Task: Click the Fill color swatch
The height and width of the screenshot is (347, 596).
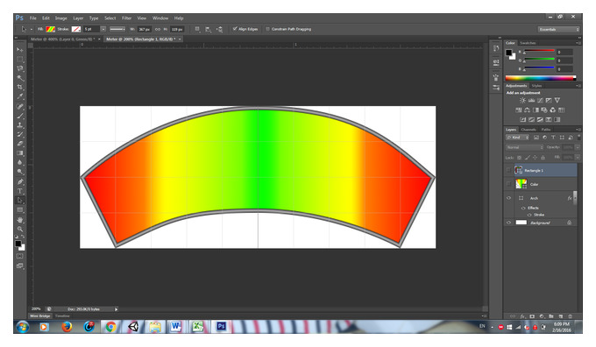Action: click(51, 29)
